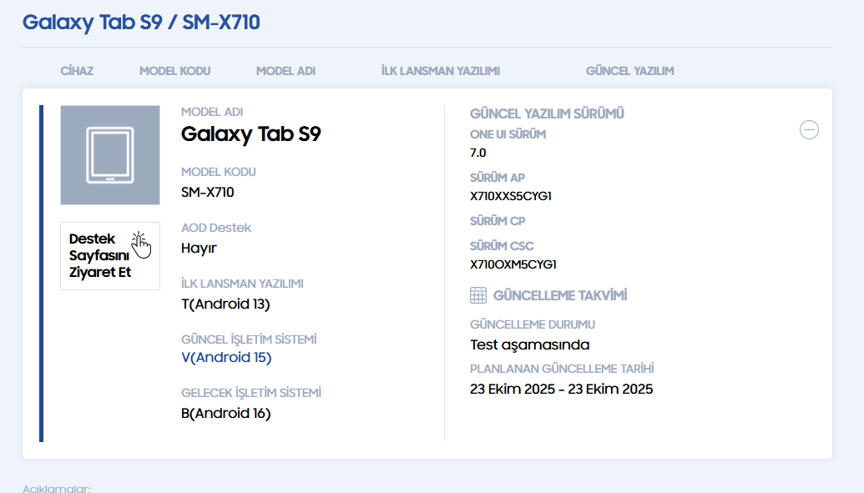
Task: Click the calendar icon beside Güncelleme Takvimi
Action: click(x=478, y=295)
